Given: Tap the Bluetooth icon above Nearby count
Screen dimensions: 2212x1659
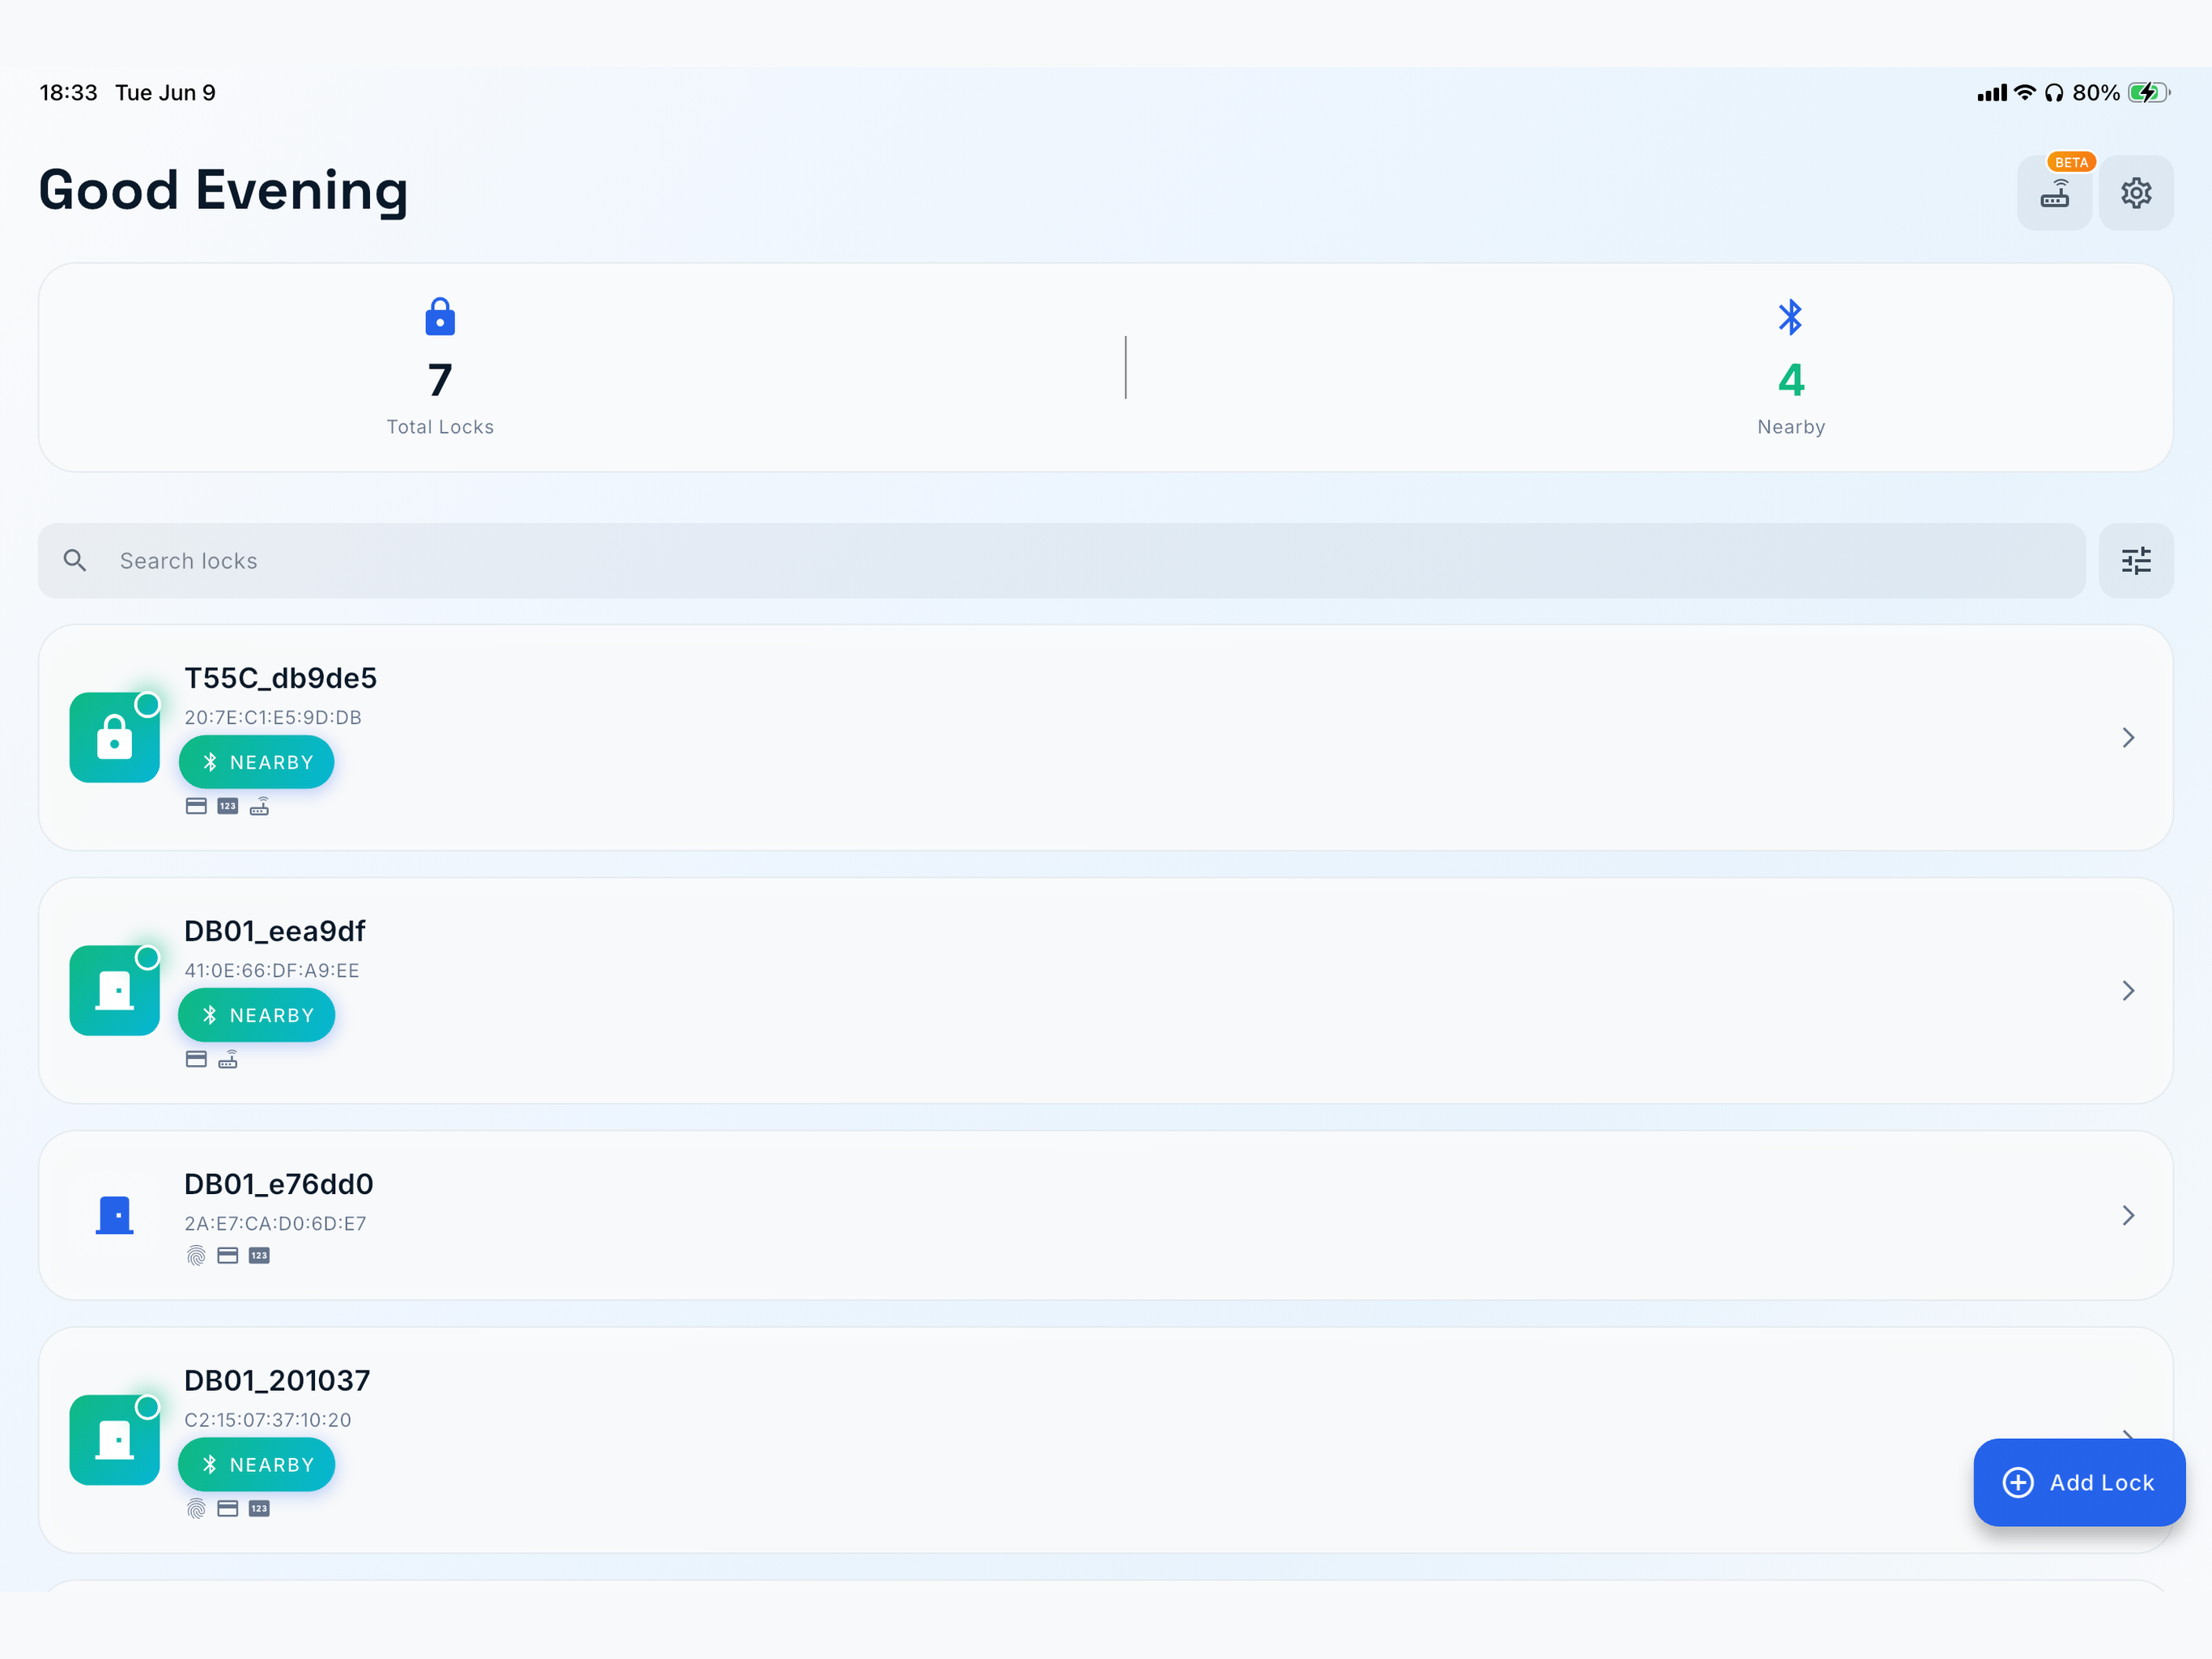Looking at the screenshot, I should (1790, 316).
